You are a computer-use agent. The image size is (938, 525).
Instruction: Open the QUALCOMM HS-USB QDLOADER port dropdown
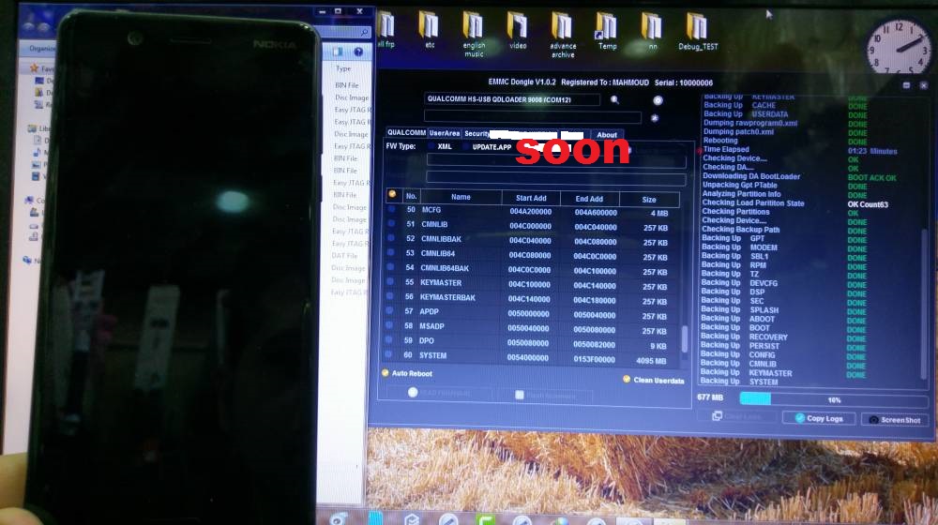coord(511,99)
